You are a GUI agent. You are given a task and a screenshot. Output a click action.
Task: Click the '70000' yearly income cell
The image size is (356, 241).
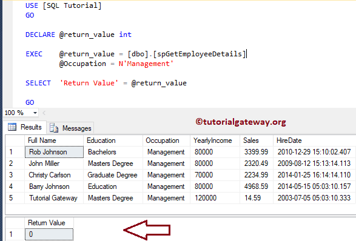(x=215, y=175)
